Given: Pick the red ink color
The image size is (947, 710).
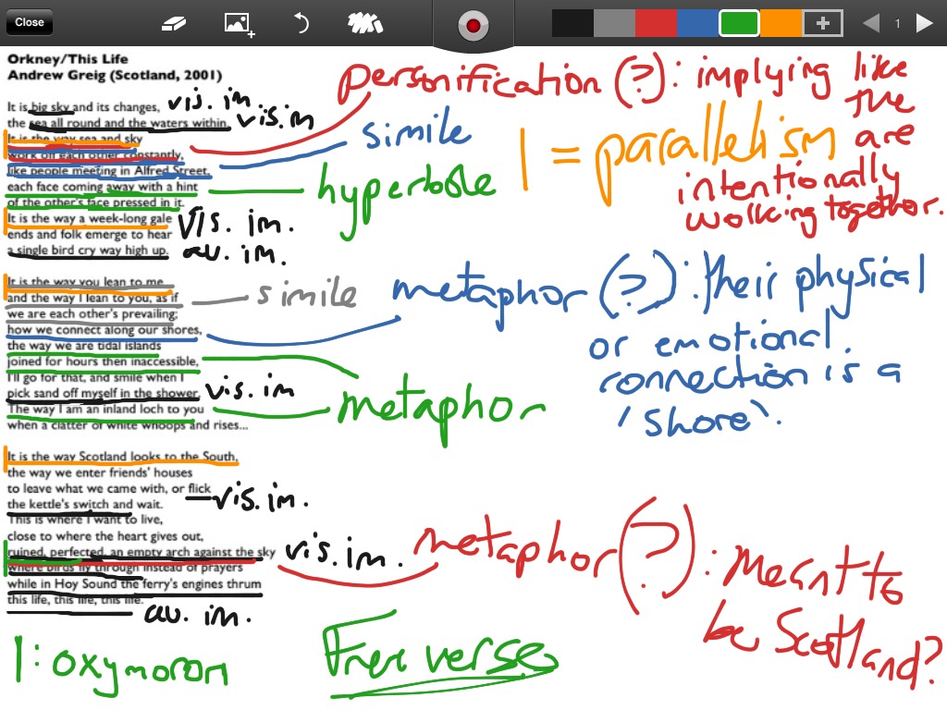Looking at the screenshot, I should click(x=656, y=23).
